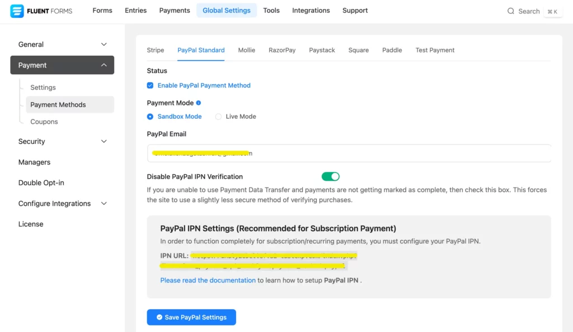Switch to the Mollie tab

coord(247,50)
